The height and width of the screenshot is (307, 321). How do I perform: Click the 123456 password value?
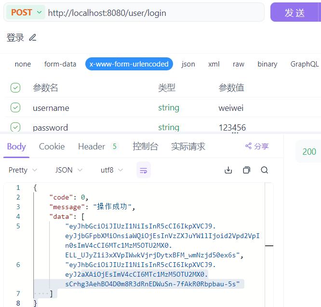point(232,128)
